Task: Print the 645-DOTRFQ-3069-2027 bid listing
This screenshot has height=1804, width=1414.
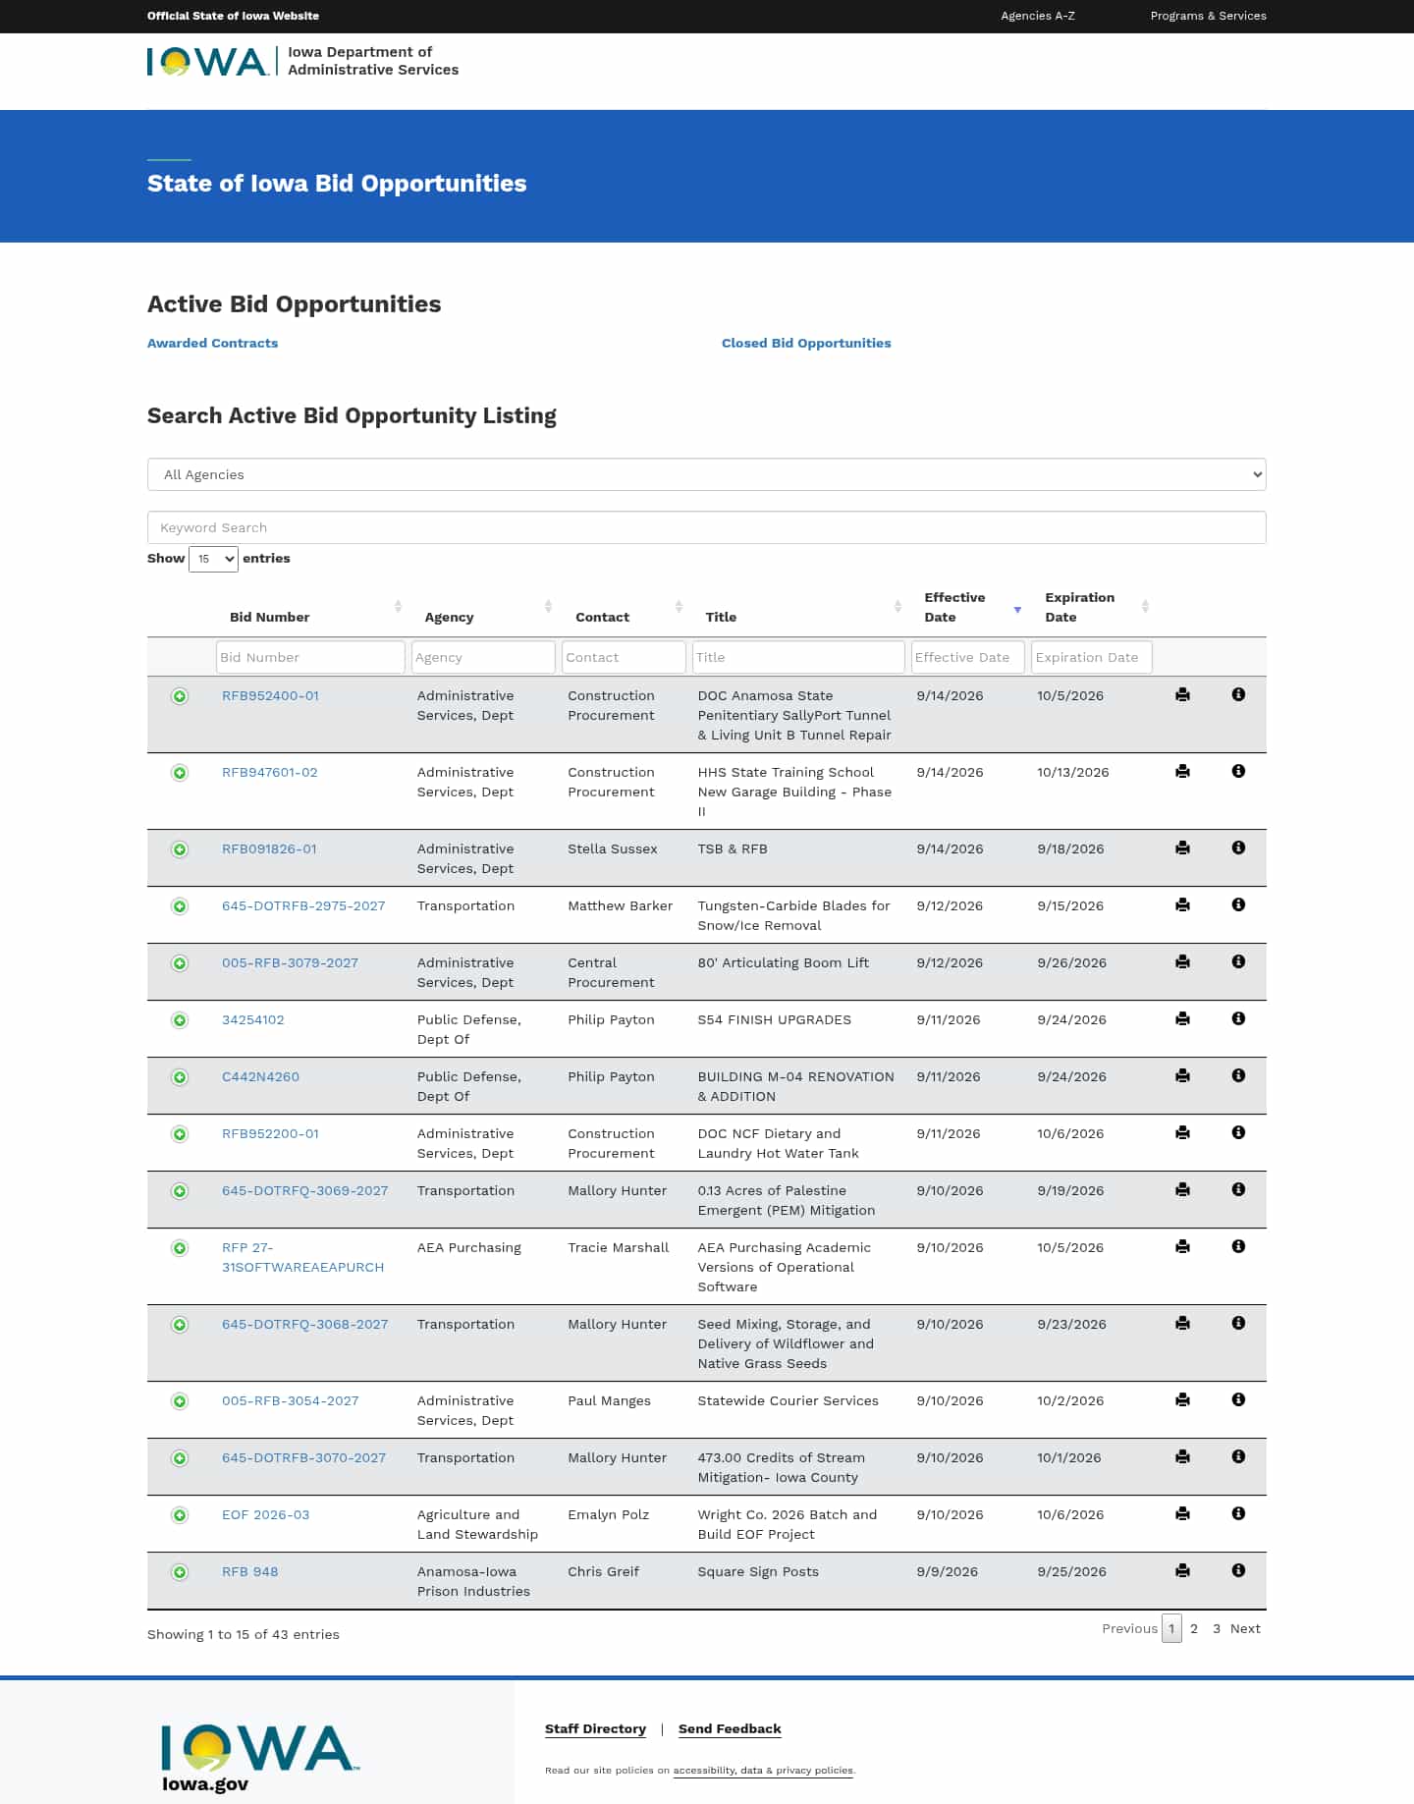Action: pos(1182,1189)
